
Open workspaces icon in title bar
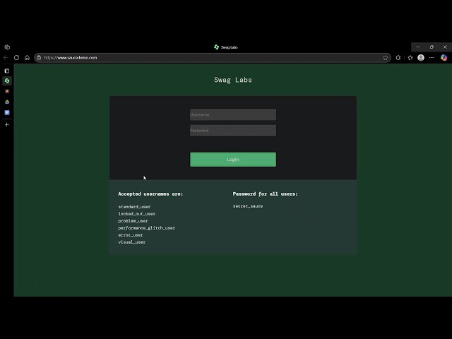coord(7,47)
